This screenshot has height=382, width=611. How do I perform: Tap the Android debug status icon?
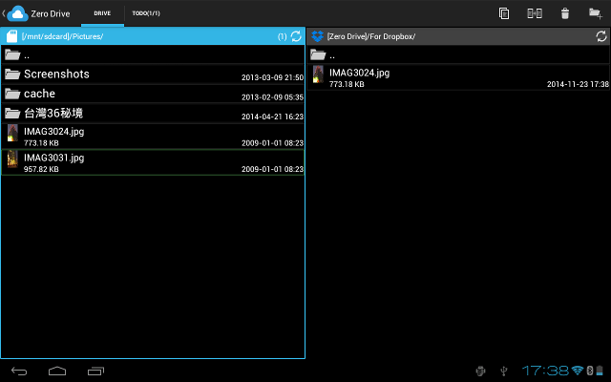click(x=481, y=371)
